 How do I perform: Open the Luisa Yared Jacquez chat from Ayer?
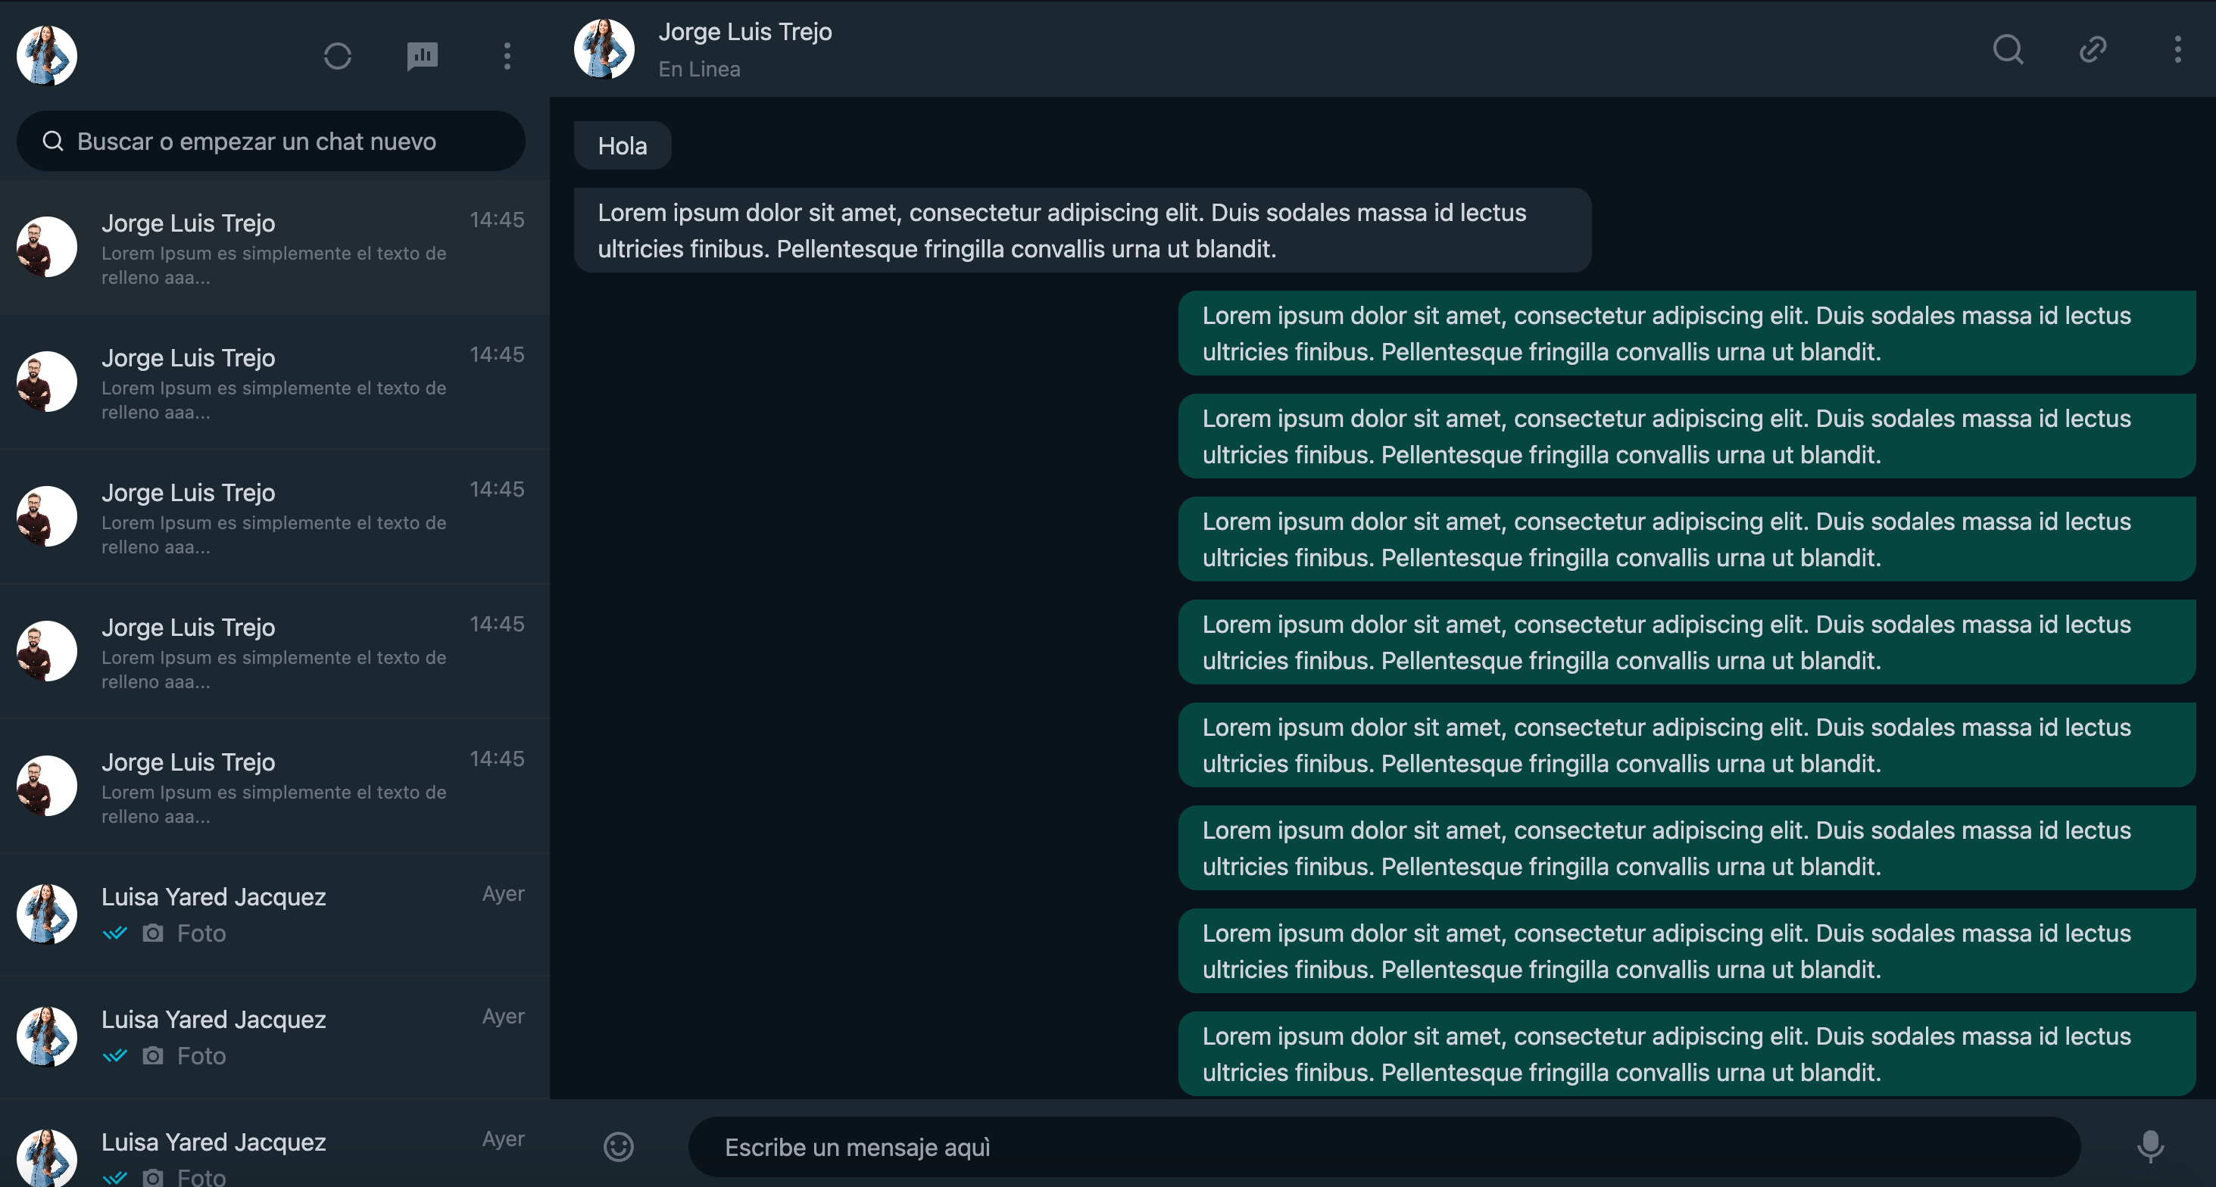[x=273, y=914]
